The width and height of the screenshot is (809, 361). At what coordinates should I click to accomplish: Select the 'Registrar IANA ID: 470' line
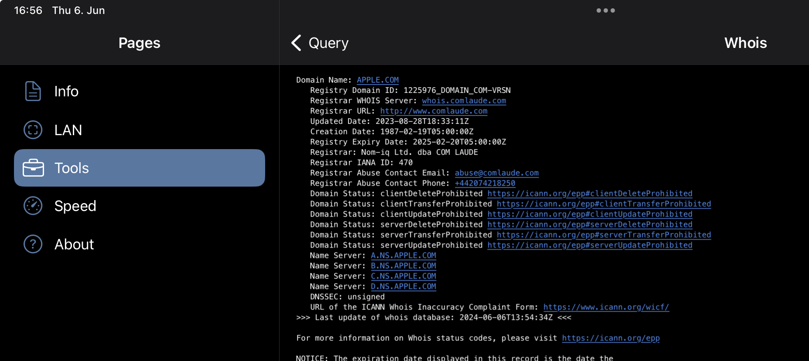(x=362, y=163)
